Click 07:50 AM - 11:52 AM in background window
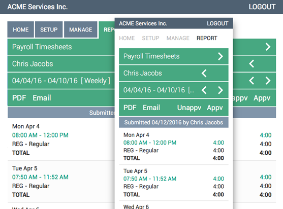Screen dimensions: 283x209 point(40,177)
